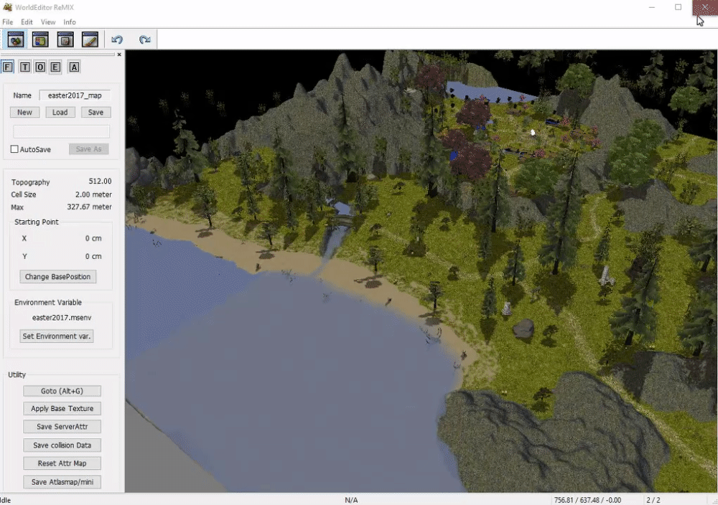This screenshot has height=505, width=718.
Task: Select the T mode button
Action: [x=25, y=67]
